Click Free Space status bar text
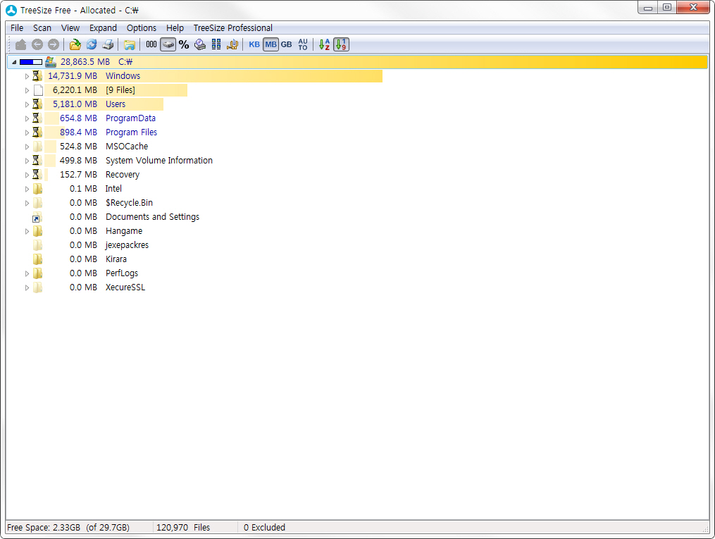 point(68,528)
